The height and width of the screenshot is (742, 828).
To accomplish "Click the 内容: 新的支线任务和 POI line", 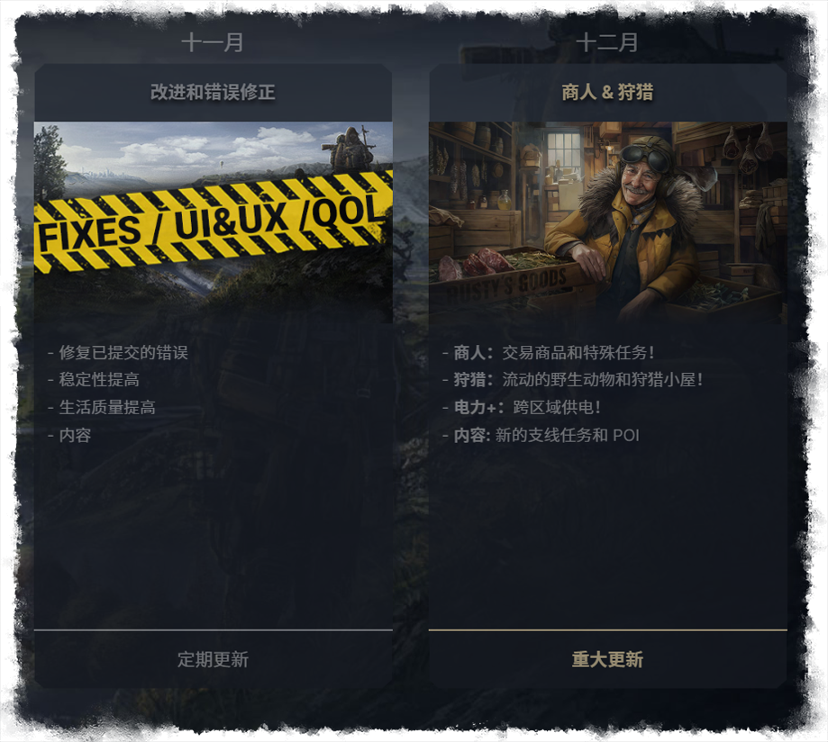I will pyautogui.click(x=541, y=435).
